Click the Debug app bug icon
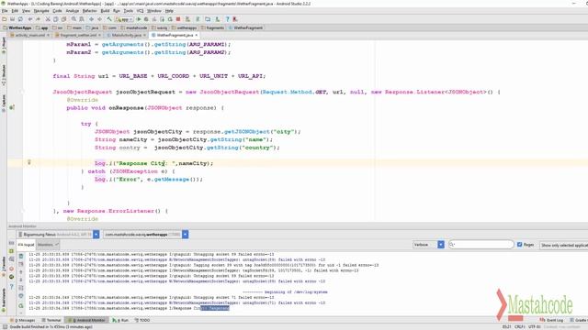Screen dimensions: 588x330 coord(146,19)
